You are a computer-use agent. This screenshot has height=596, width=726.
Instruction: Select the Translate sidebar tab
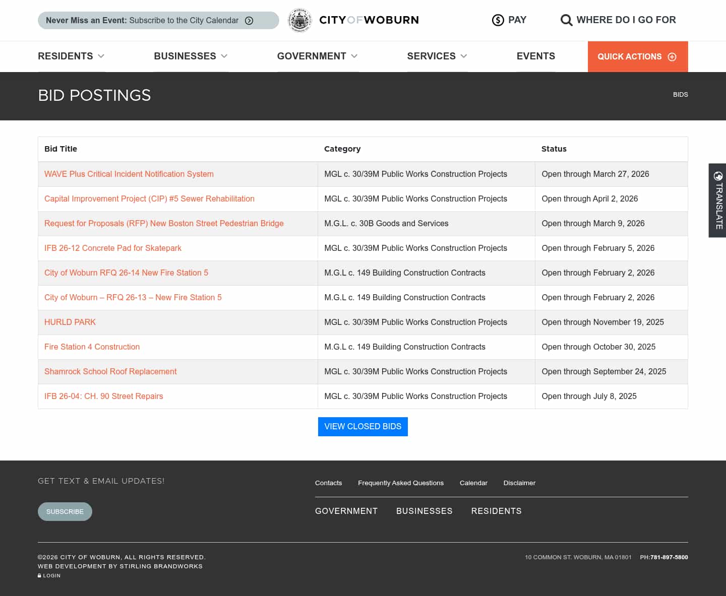tap(717, 201)
